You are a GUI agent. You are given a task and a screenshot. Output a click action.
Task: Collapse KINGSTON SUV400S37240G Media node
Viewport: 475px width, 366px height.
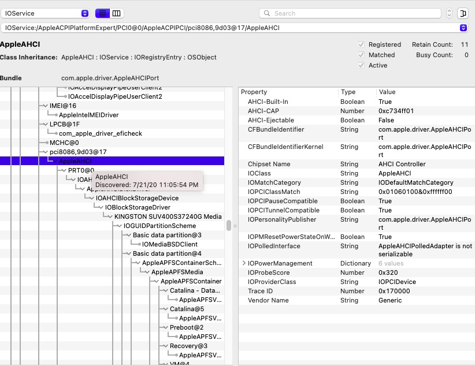(110, 216)
